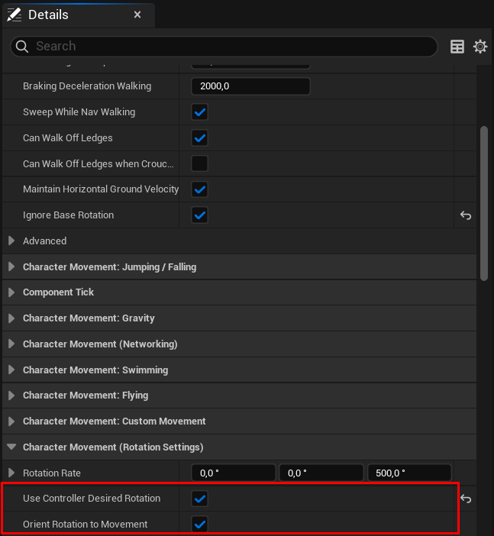Toggle Maintain Horizontal Ground Velocity checkbox
The width and height of the screenshot is (494, 536).
tap(199, 189)
